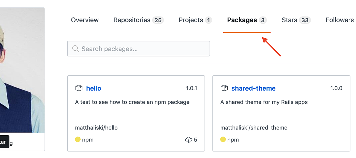Click the yellow npm dot on shared-theme card
The height and width of the screenshot is (158, 356).
click(x=223, y=139)
